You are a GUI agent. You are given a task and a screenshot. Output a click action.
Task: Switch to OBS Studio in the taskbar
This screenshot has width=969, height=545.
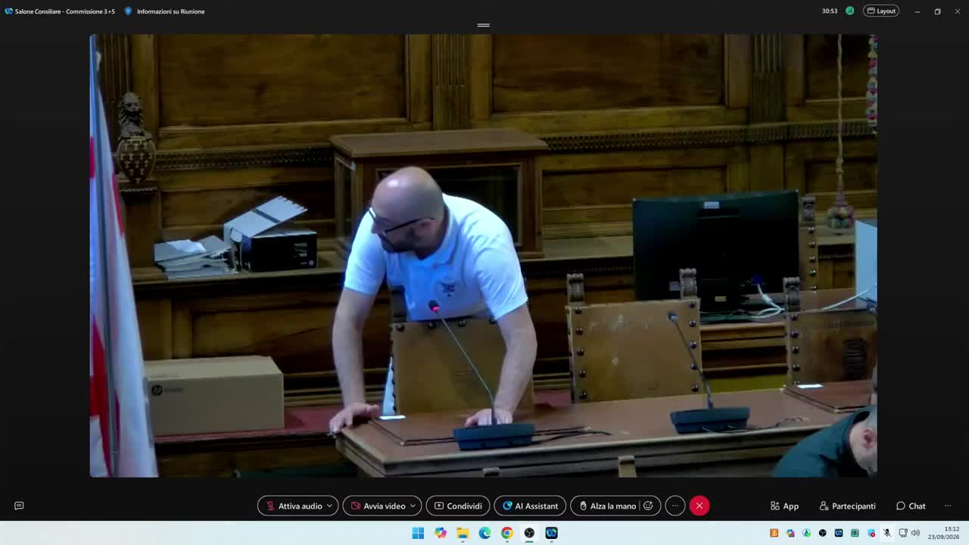click(x=529, y=533)
